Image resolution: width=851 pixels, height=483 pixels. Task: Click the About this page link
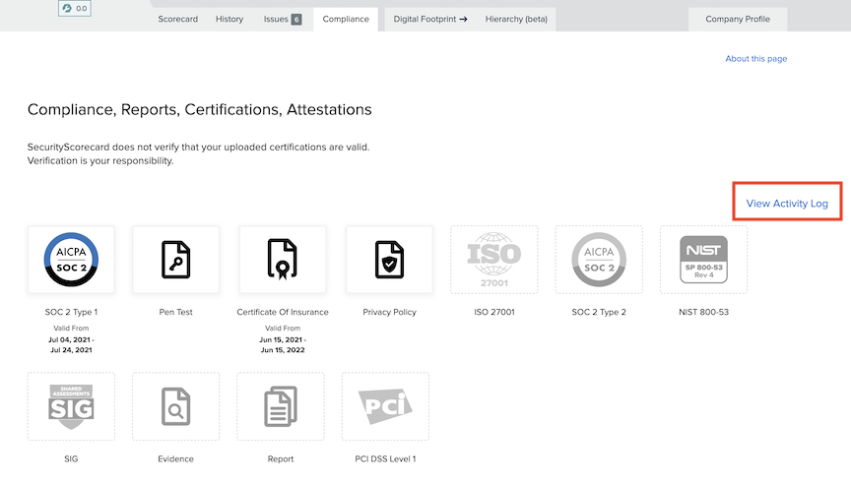[x=756, y=59]
